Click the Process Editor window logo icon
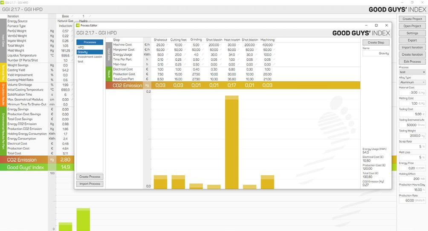Image resolution: width=428 pixels, height=231 pixels. (x=78, y=26)
